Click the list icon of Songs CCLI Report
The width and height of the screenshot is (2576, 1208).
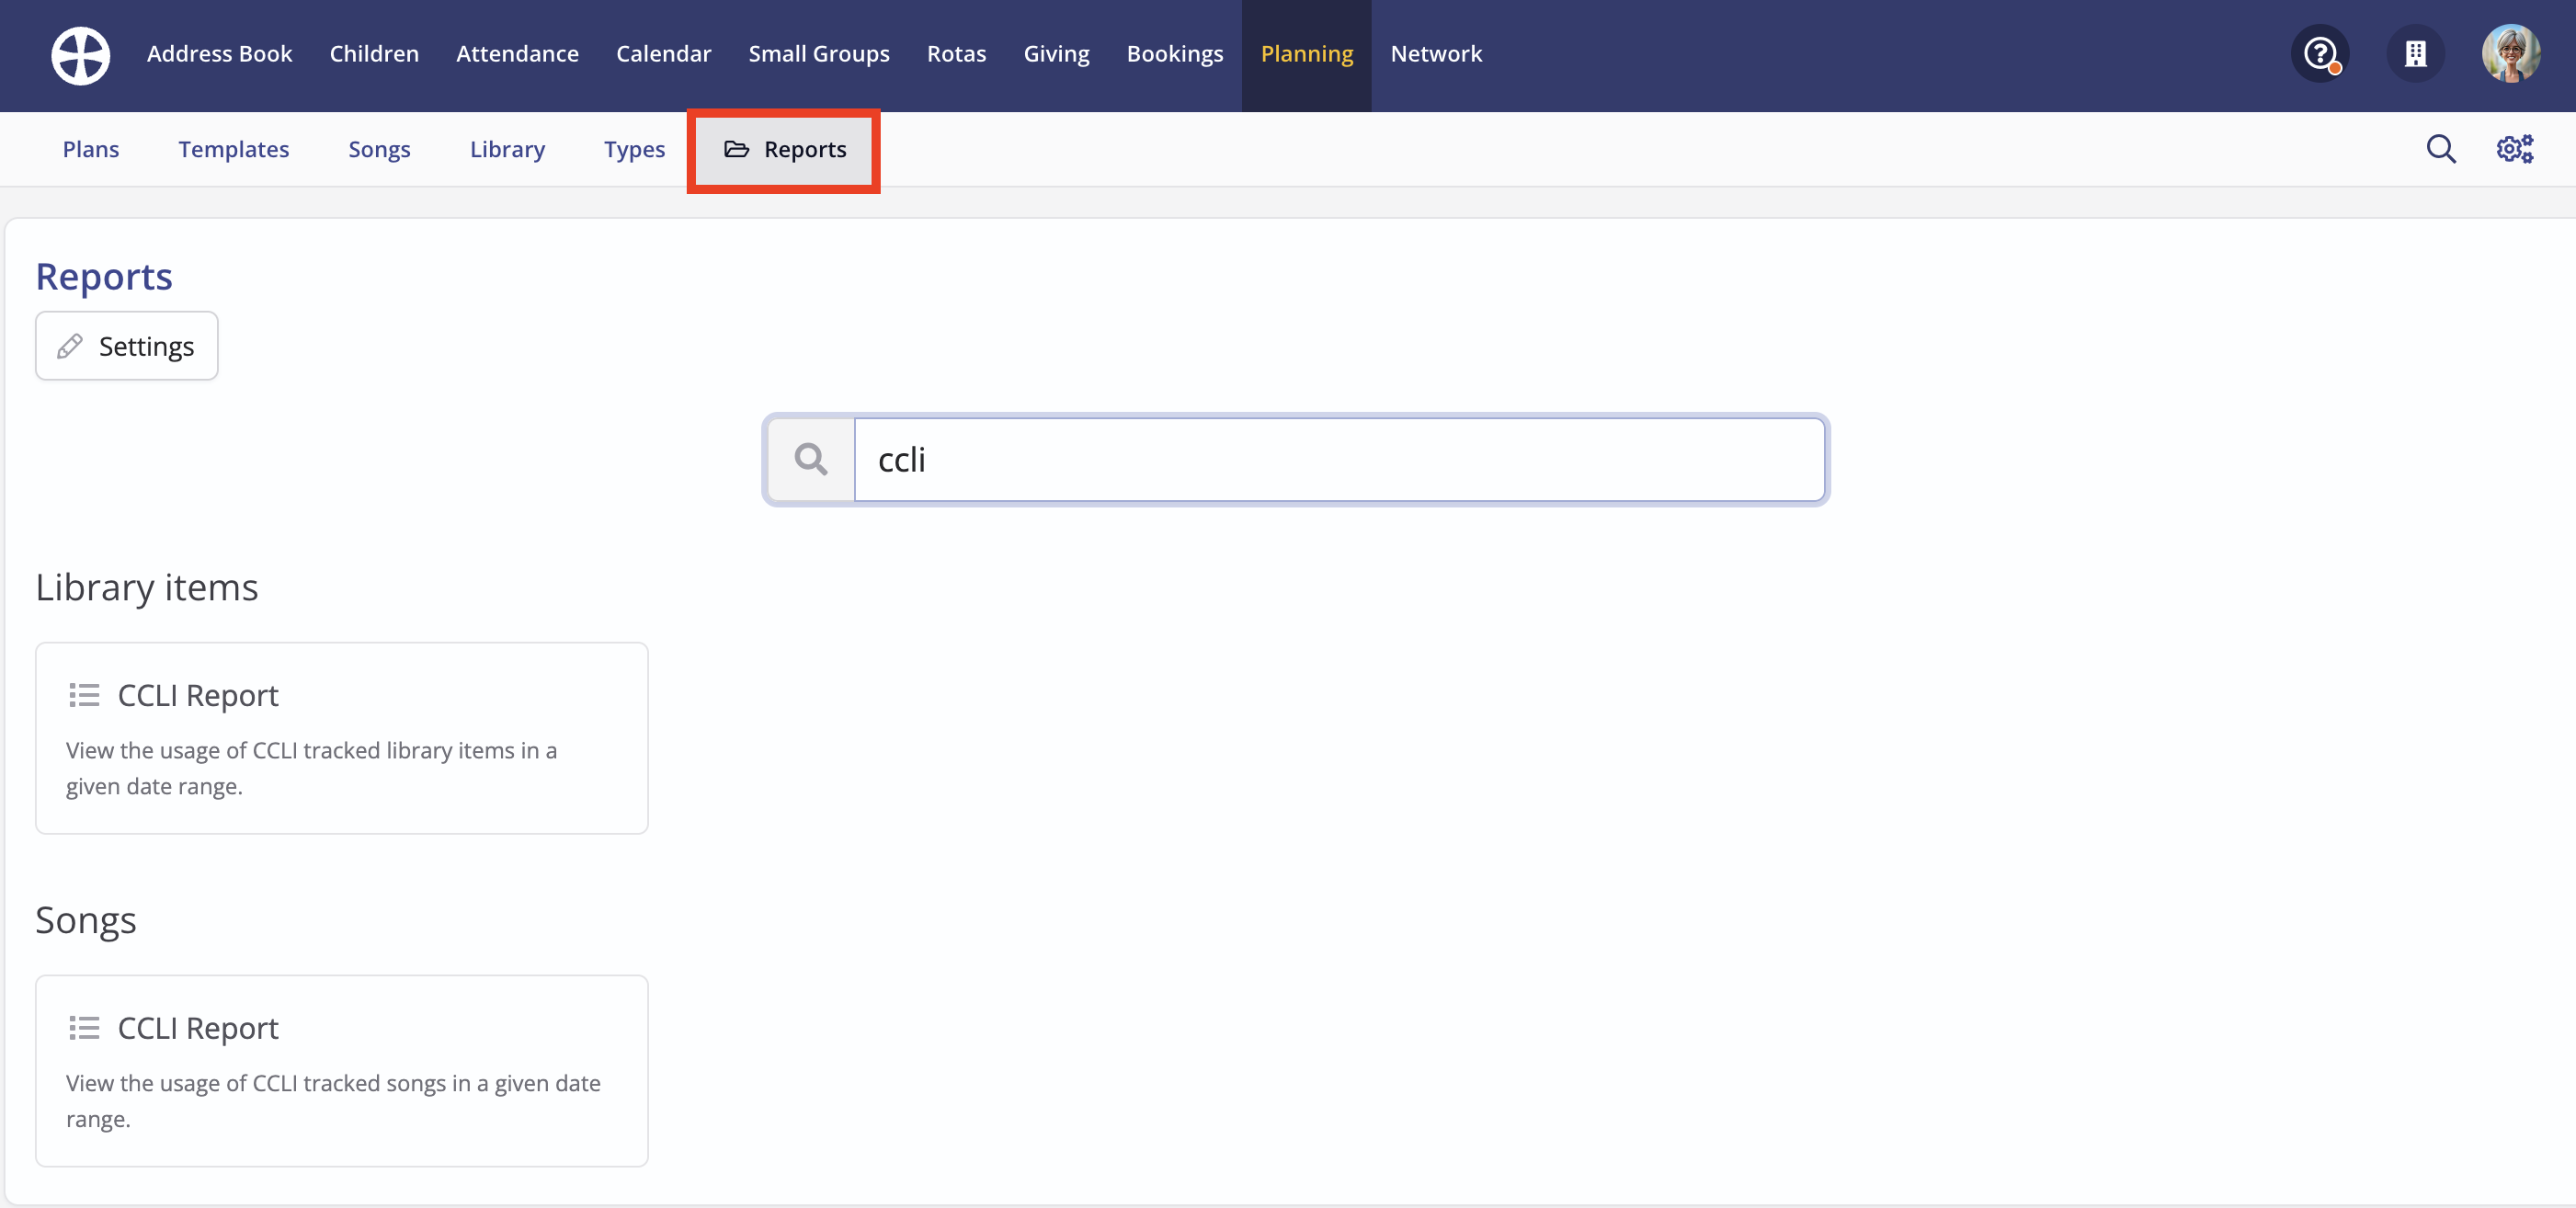[84, 1028]
